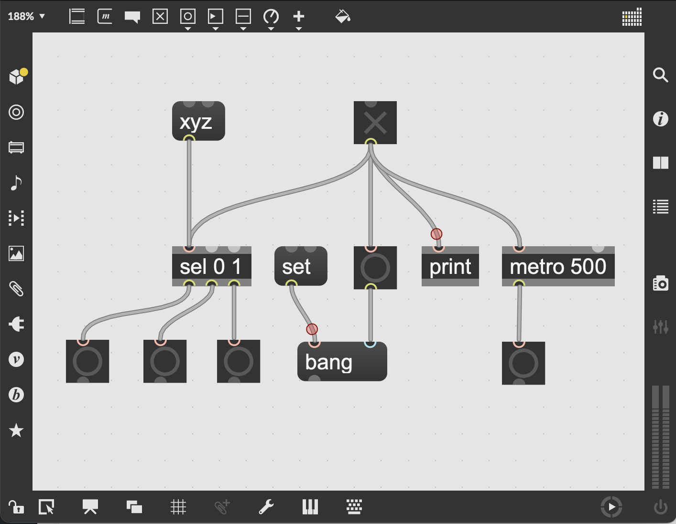Turn on audio with power button

(660, 507)
